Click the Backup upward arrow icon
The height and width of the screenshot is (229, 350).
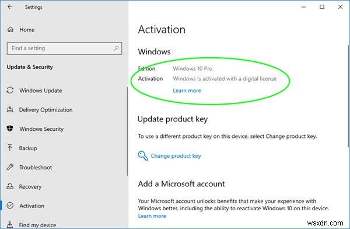10,148
